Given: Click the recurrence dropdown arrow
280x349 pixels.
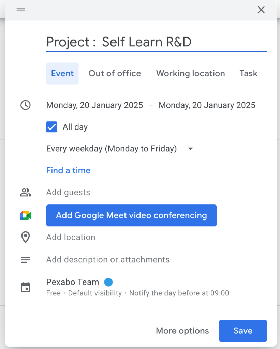Looking at the screenshot, I should pos(190,149).
